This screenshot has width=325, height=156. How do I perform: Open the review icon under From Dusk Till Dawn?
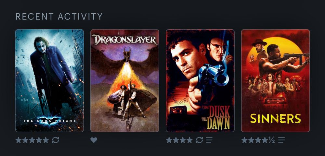pyautogui.click(x=209, y=140)
